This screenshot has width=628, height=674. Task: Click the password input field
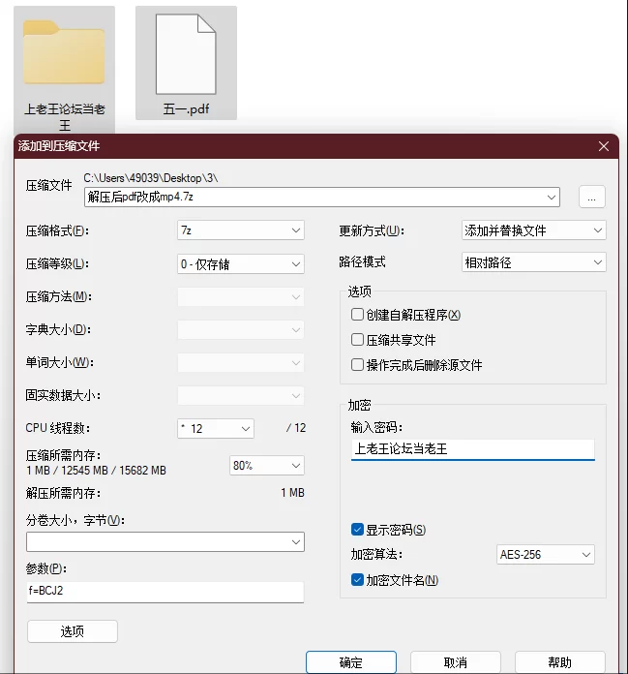point(472,449)
